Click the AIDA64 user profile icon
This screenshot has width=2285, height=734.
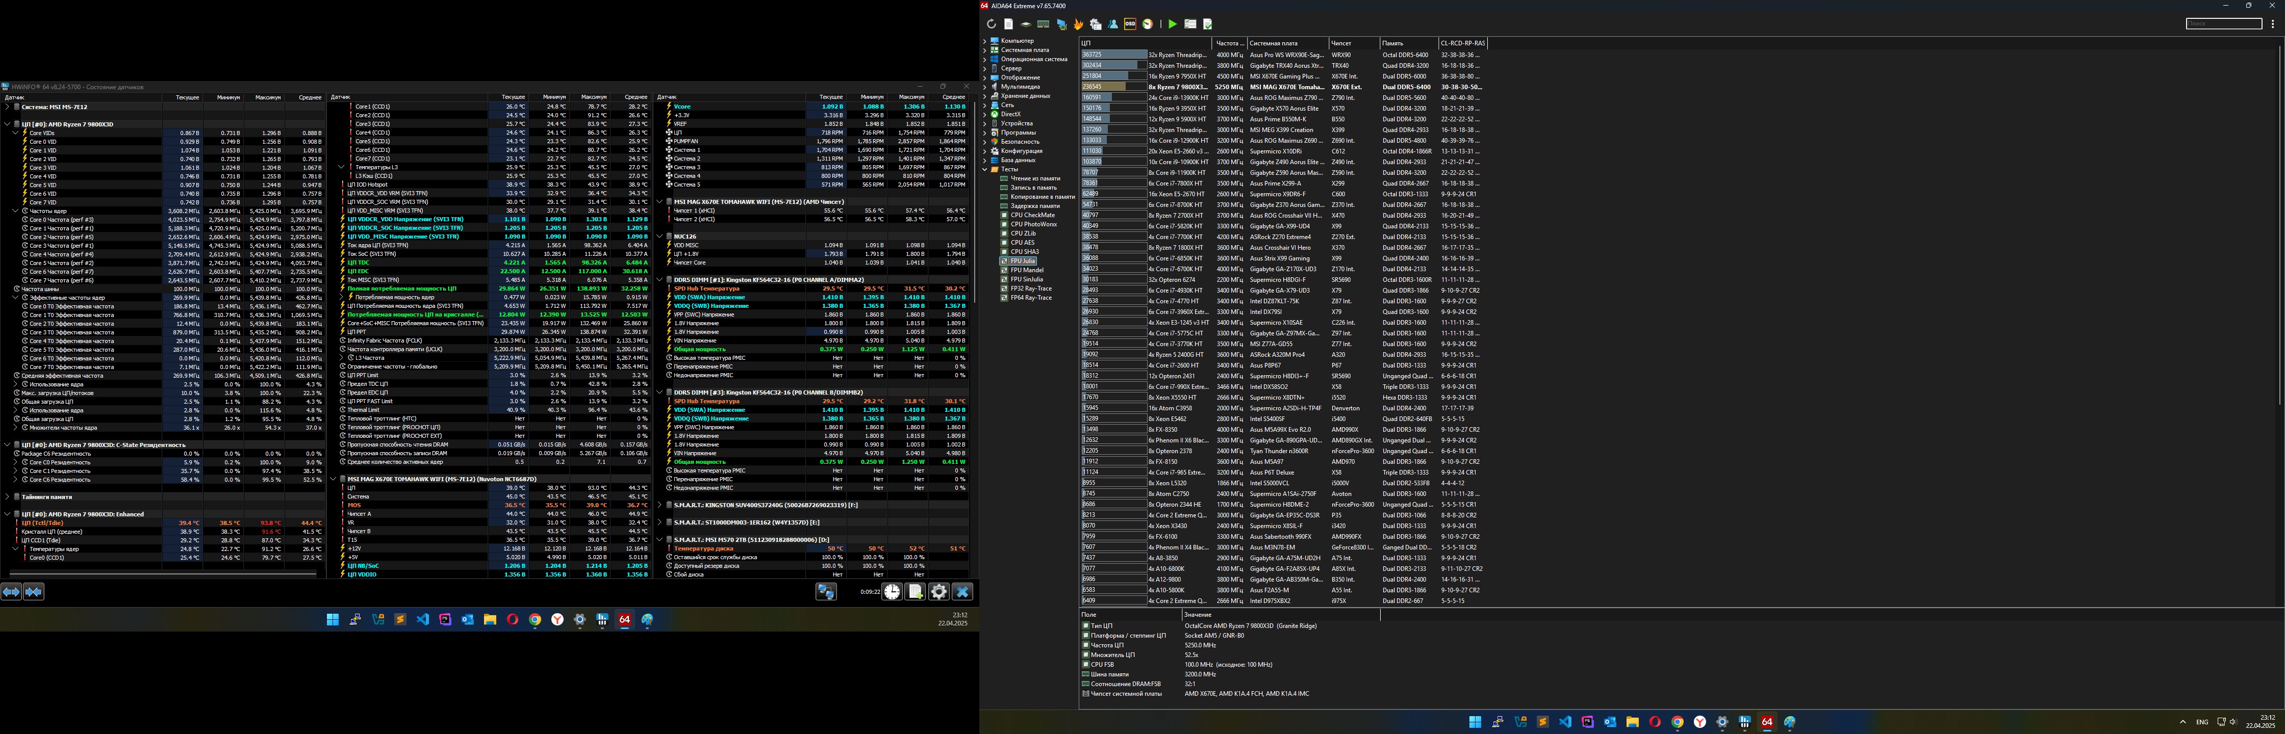click(x=1113, y=24)
